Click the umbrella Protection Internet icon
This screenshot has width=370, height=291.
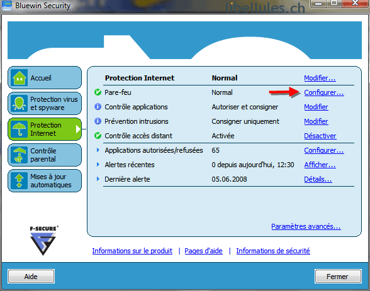click(20, 129)
